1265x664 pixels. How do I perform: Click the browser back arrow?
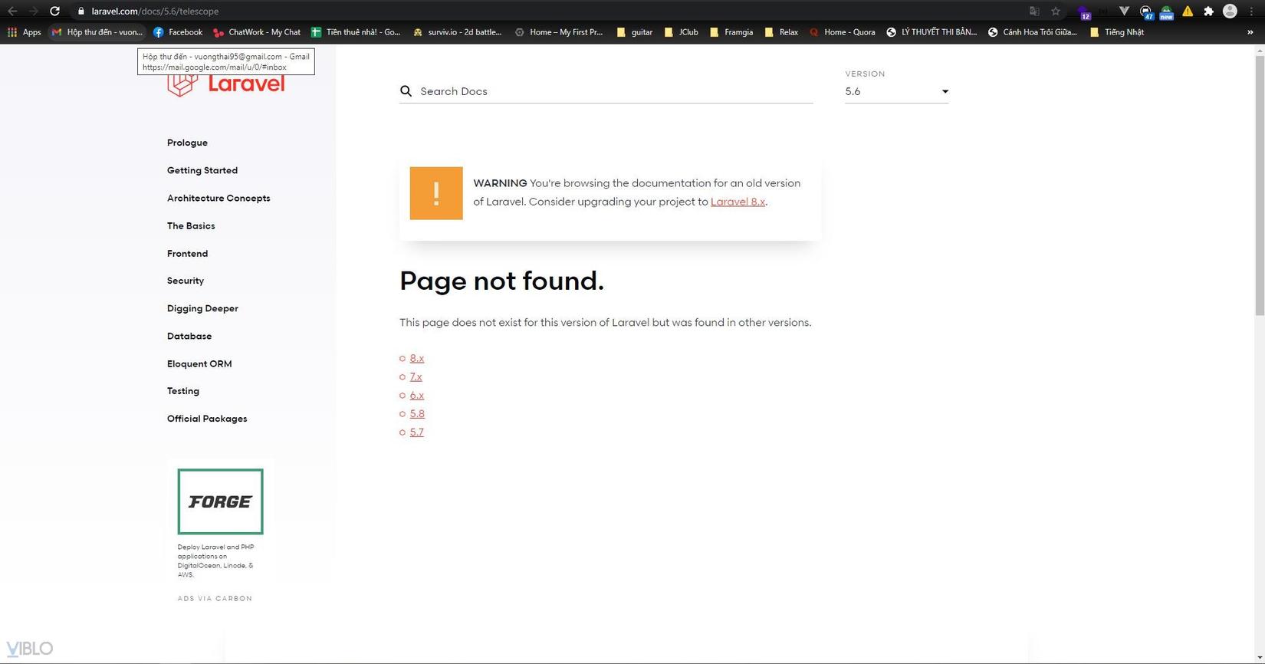click(12, 11)
